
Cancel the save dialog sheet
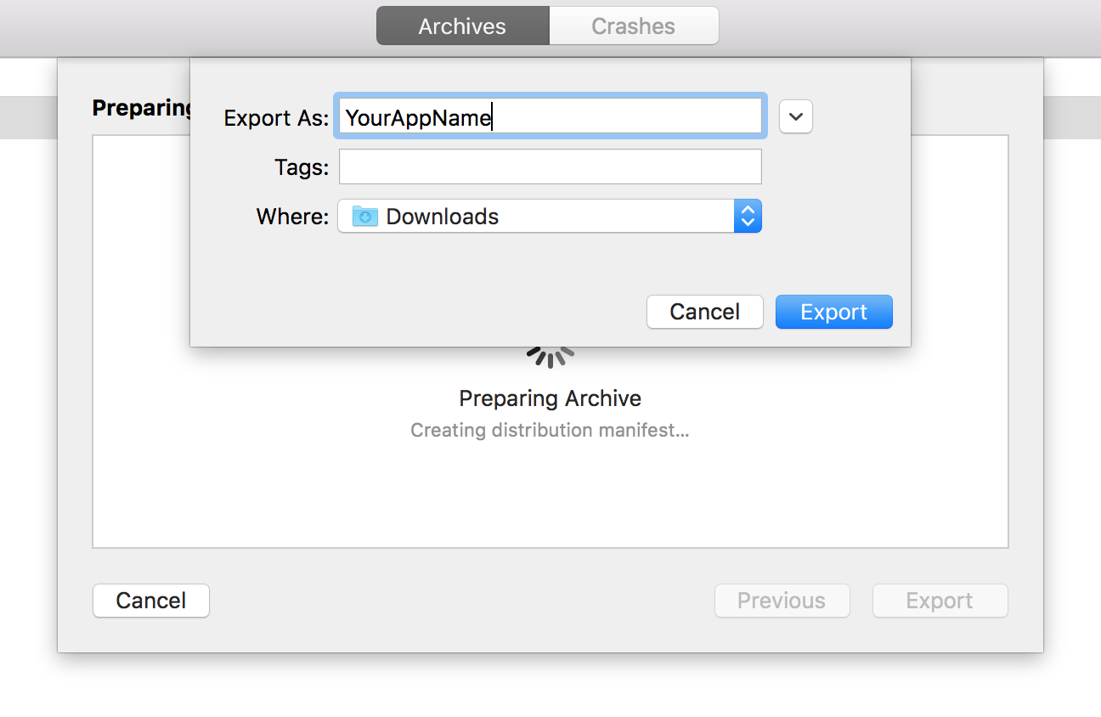click(x=705, y=312)
